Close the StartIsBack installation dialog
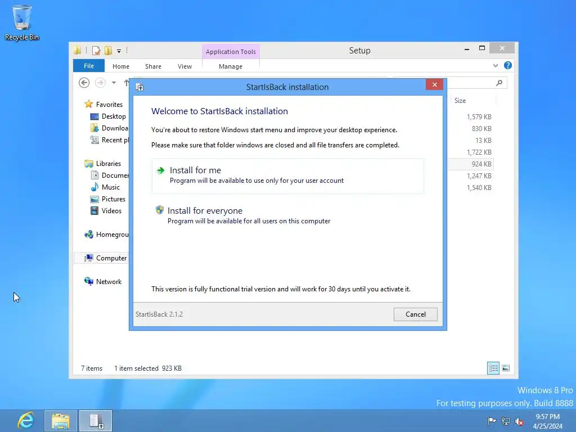 click(x=435, y=85)
